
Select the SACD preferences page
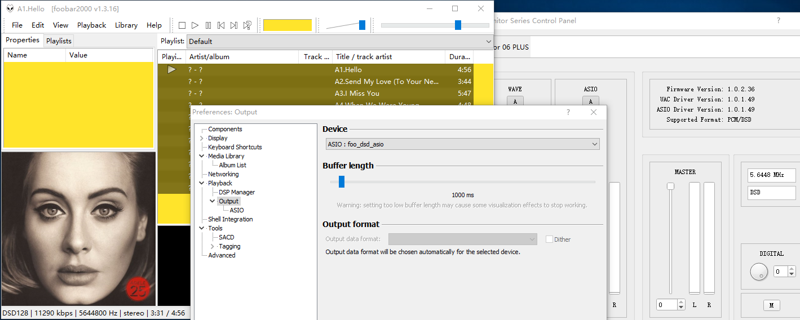(x=227, y=237)
